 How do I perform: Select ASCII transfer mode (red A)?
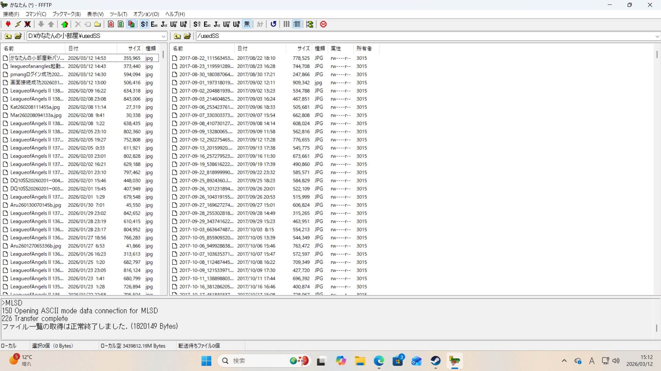click(x=111, y=24)
